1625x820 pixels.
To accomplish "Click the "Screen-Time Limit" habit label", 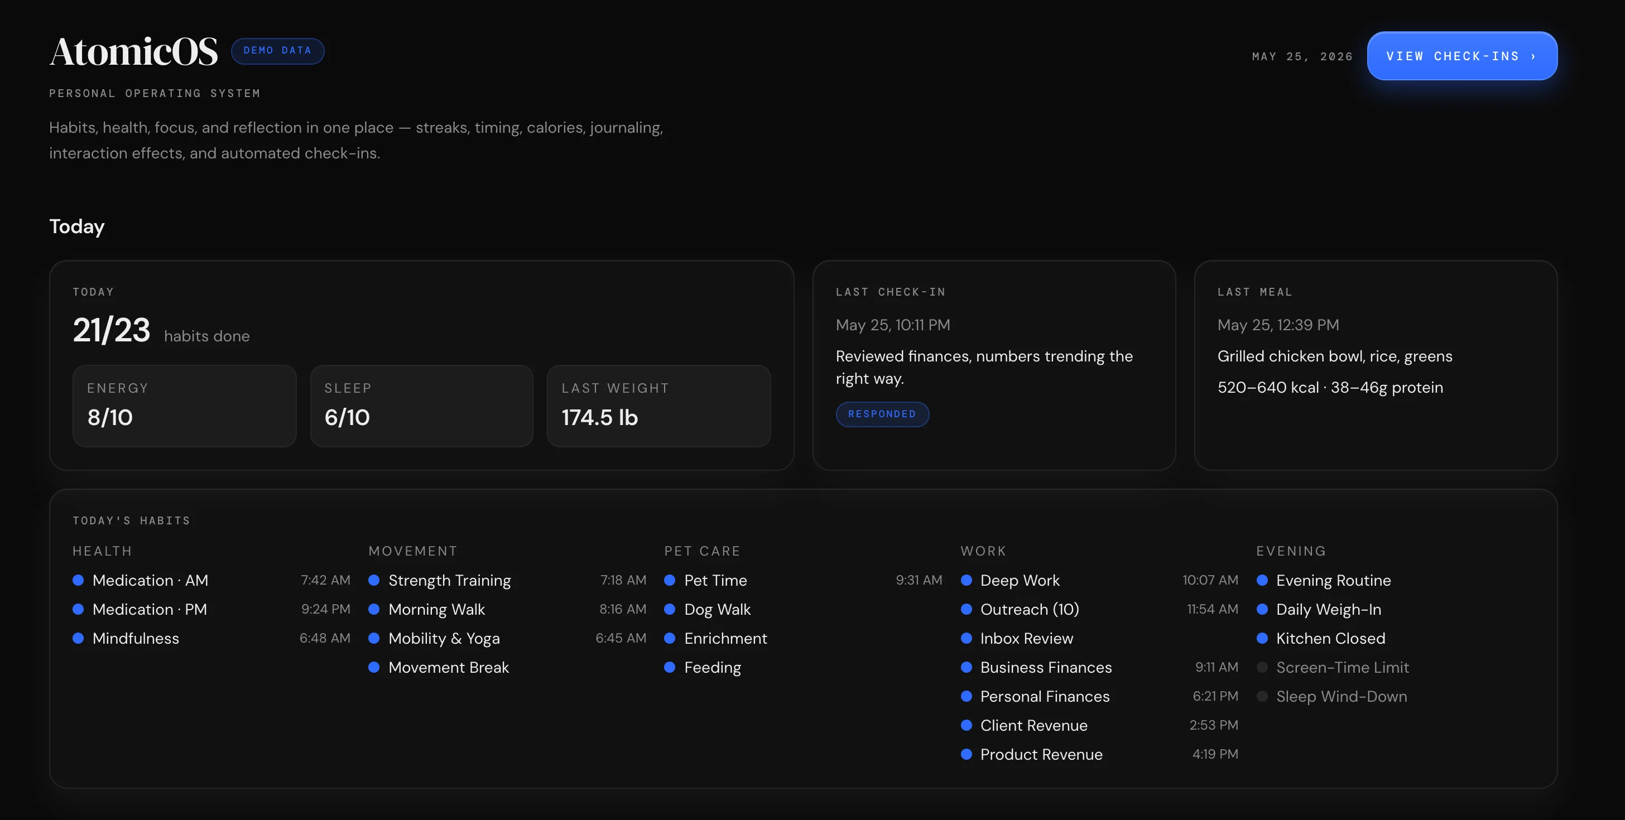I will pyautogui.click(x=1343, y=667).
